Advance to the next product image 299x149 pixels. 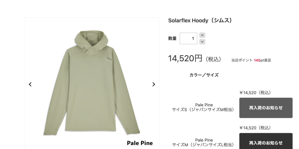click(x=154, y=84)
